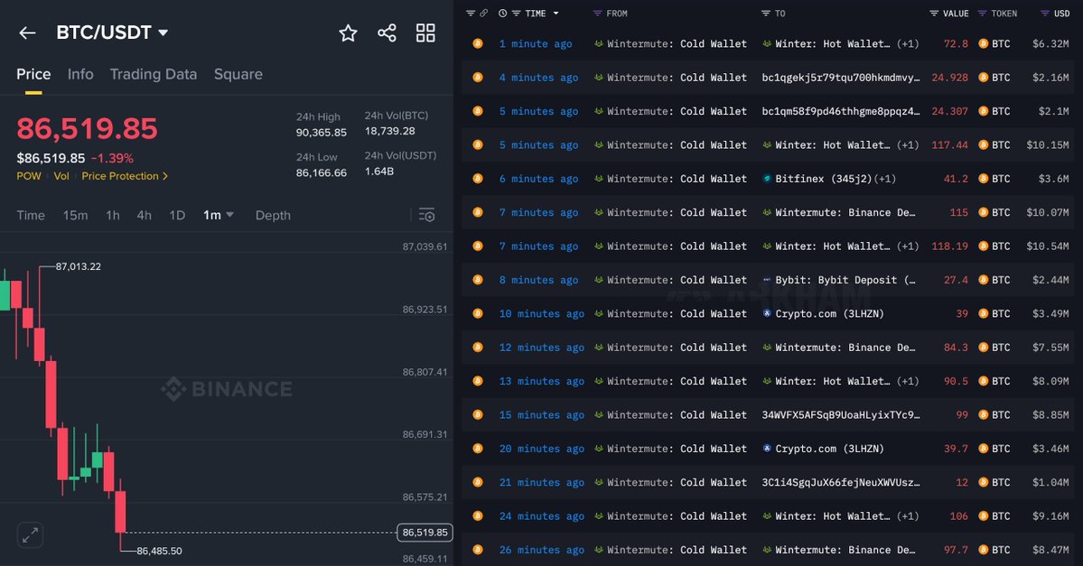Click the 86,519.85 price marker on chart axis
1083x566 pixels.
[x=424, y=533]
